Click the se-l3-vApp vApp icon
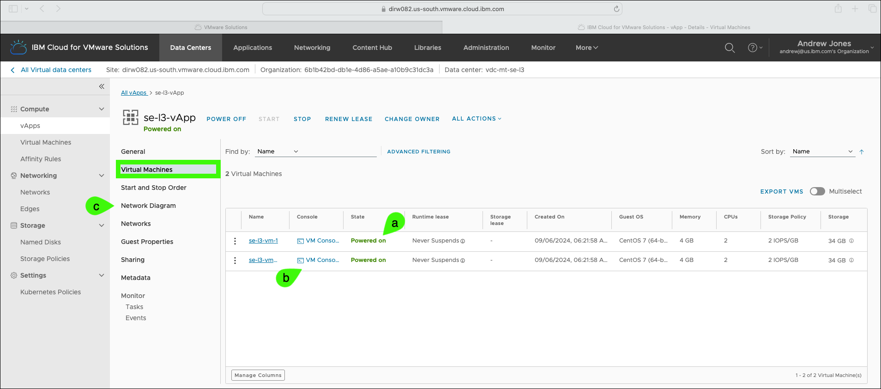881x389 pixels. [x=131, y=117]
